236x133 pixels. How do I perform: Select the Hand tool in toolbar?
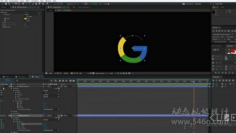5,4
